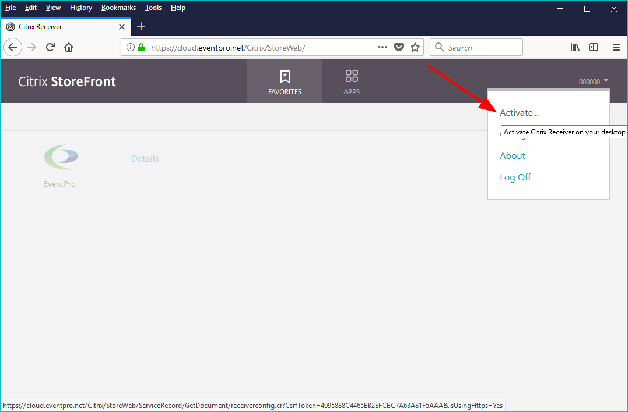Click the green secure lock icon
Image resolution: width=628 pixels, height=412 pixels.
point(141,48)
